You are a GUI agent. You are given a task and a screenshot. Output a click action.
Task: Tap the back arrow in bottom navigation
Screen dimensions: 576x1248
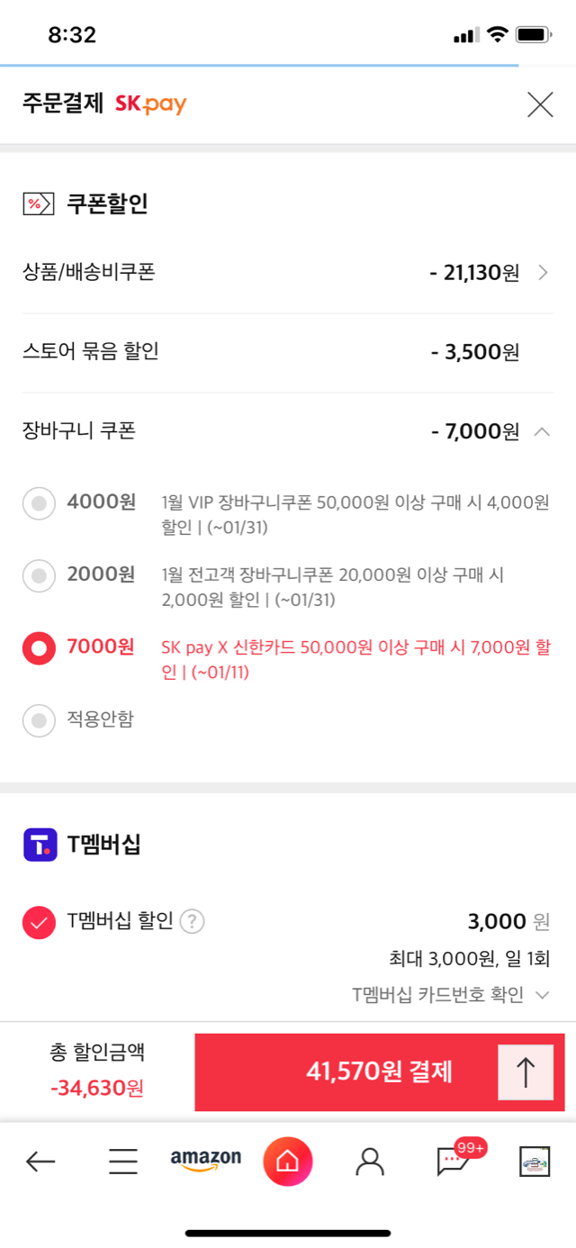pos(40,1162)
